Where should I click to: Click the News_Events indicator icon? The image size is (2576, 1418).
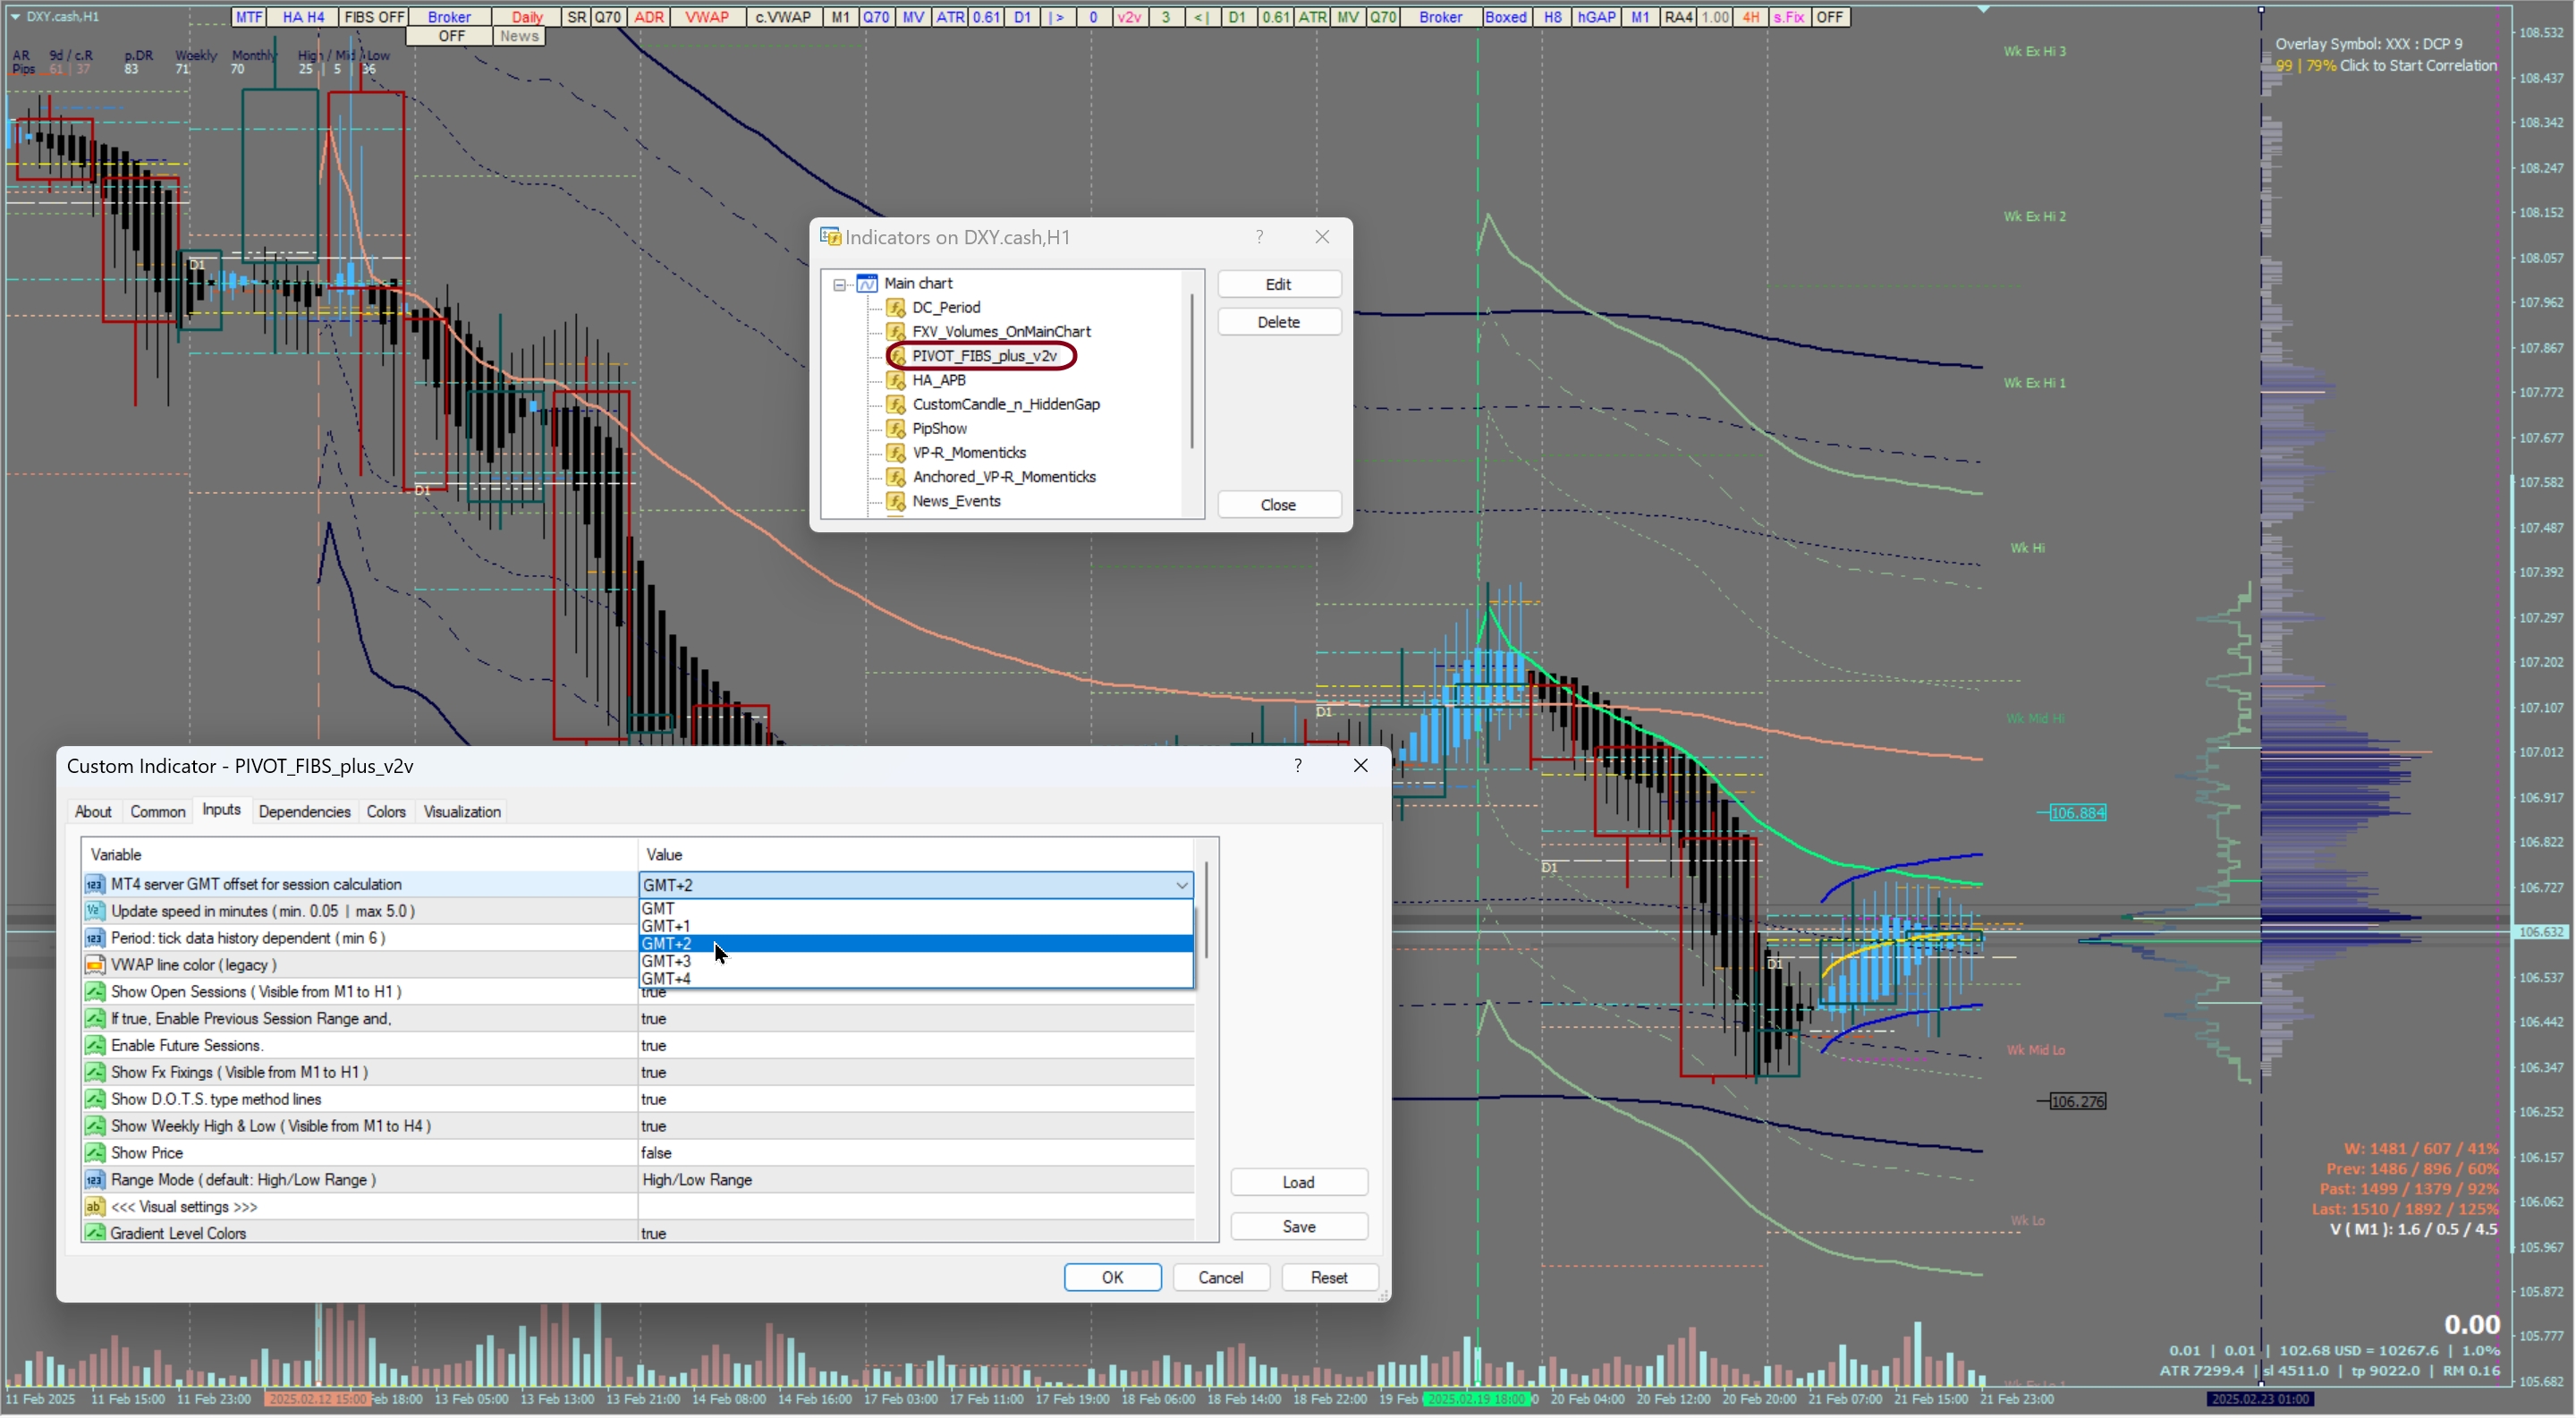pyautogui.click(x=897, y=501)
